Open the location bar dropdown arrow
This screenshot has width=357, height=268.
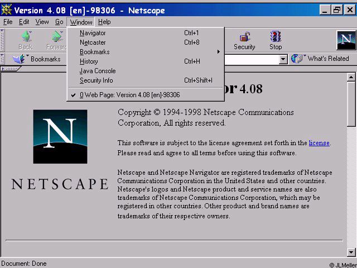pyautogui.click(x=283, y=59)
